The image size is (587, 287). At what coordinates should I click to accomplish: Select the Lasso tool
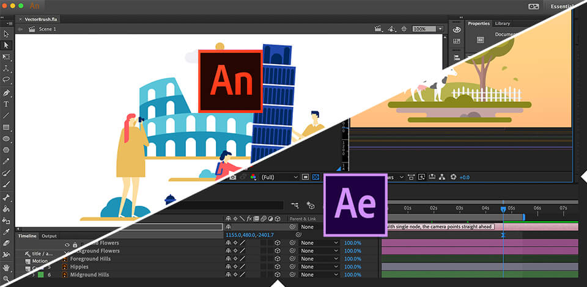click(x=6, y=79)
